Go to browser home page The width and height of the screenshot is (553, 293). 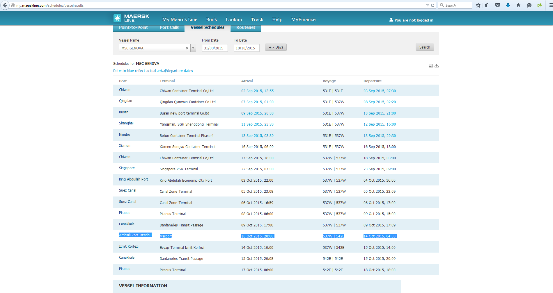pos(519,5)
